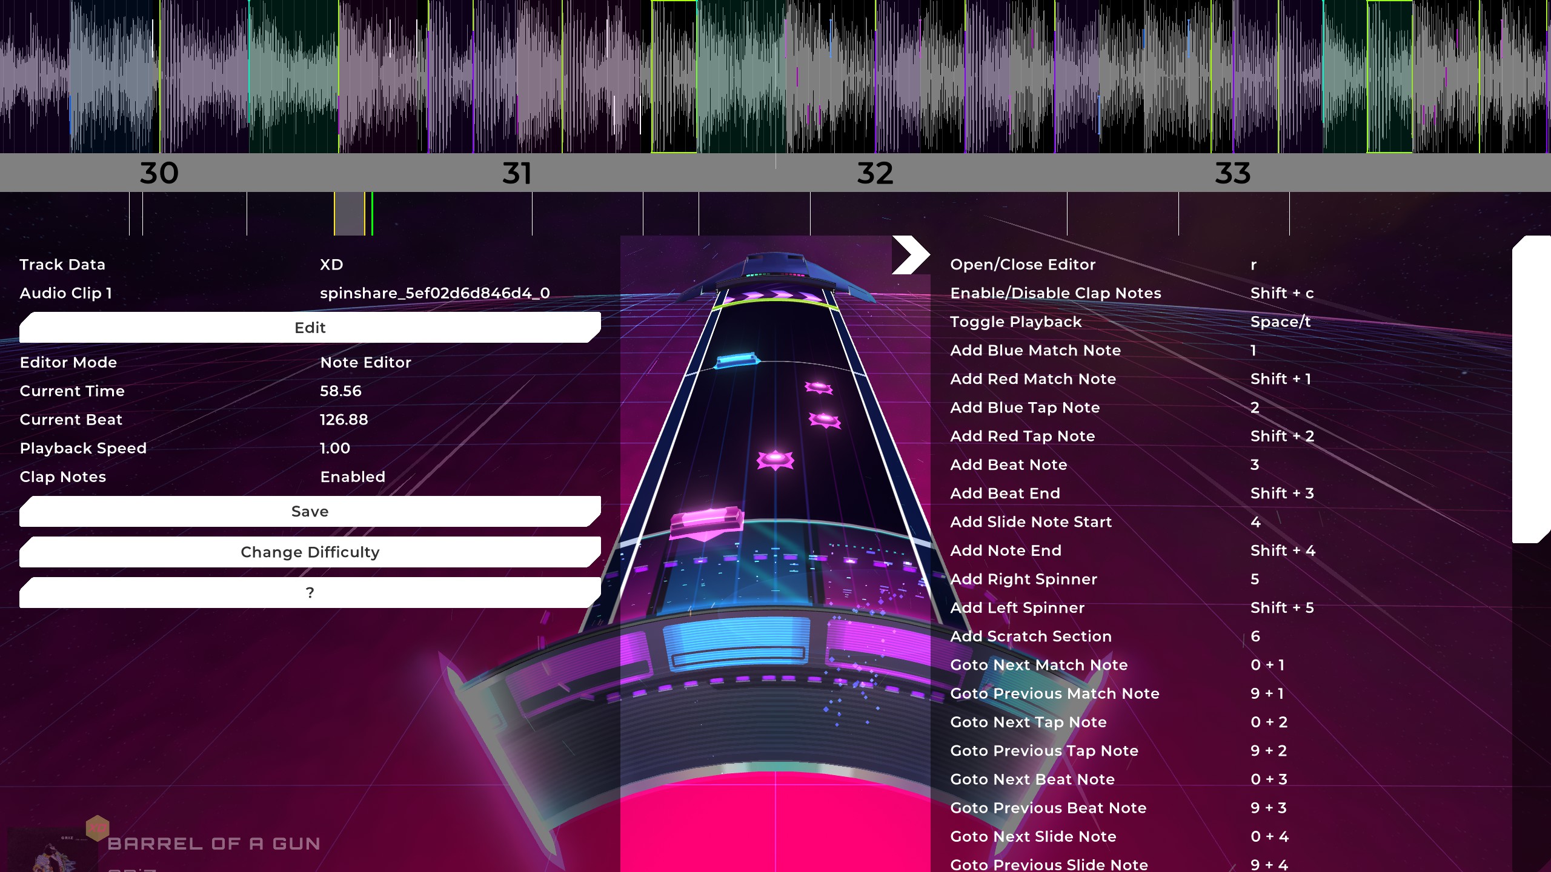Open help with the question mark button
This screenshot has width=1551, height=872.
coord(310,593)
